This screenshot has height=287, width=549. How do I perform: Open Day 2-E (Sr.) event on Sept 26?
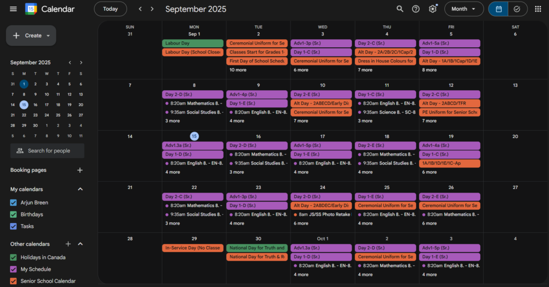pyautogui.click(x=450, y=196)
